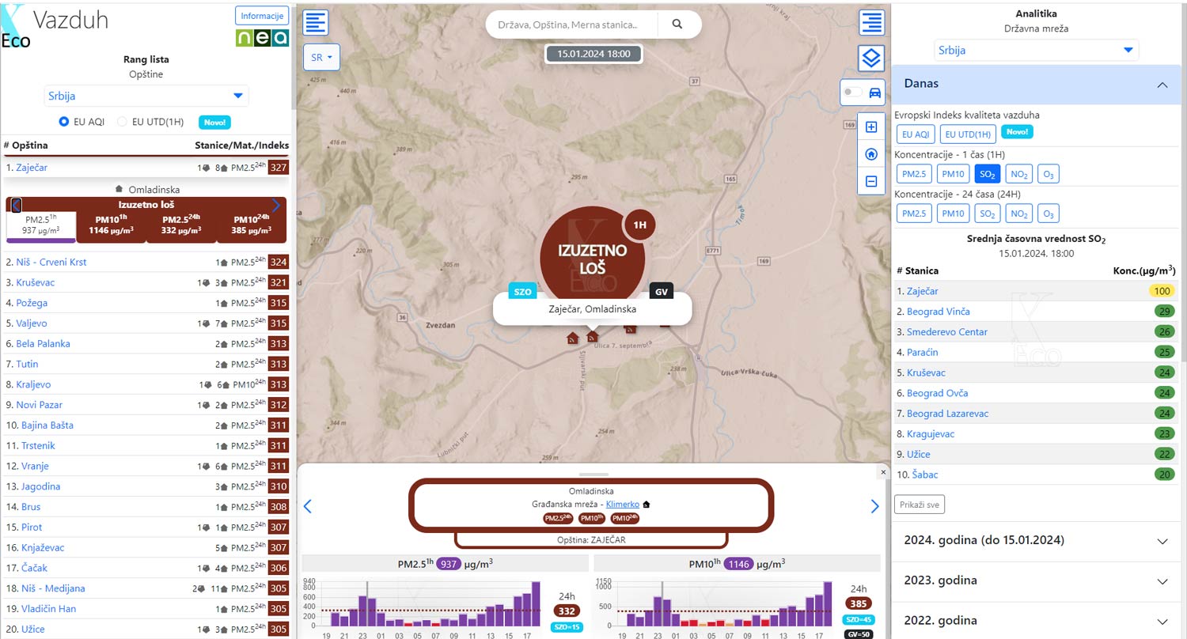Click the 327 index color badge for Zaječar
This screenshot has height=639, width=1187.
[278, 168]
